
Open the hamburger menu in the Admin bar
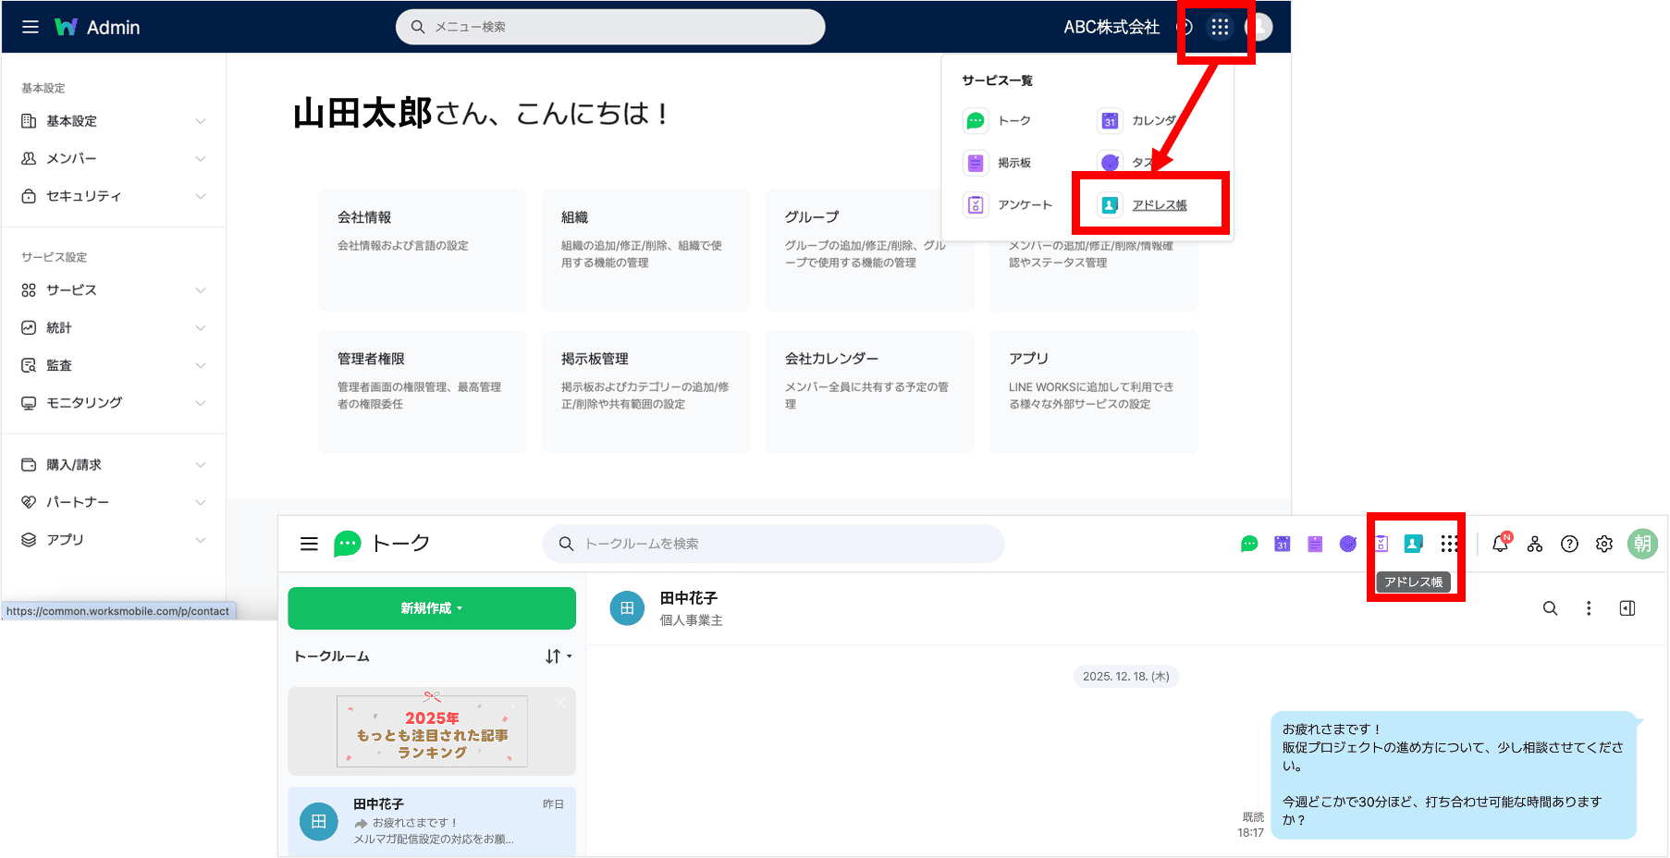(30, 27)
